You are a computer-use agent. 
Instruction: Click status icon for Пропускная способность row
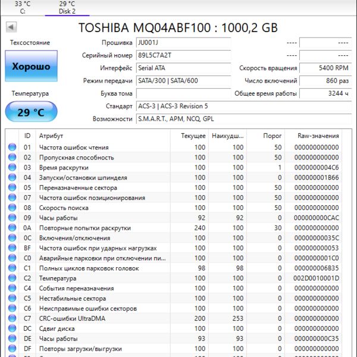(12, 157)
